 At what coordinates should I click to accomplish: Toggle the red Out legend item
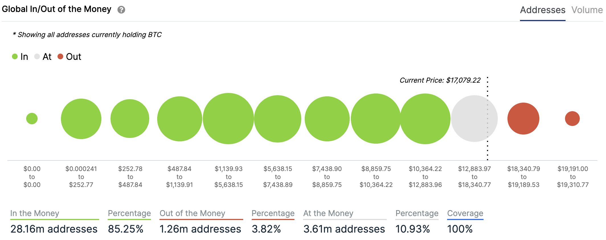coord(69,57)
